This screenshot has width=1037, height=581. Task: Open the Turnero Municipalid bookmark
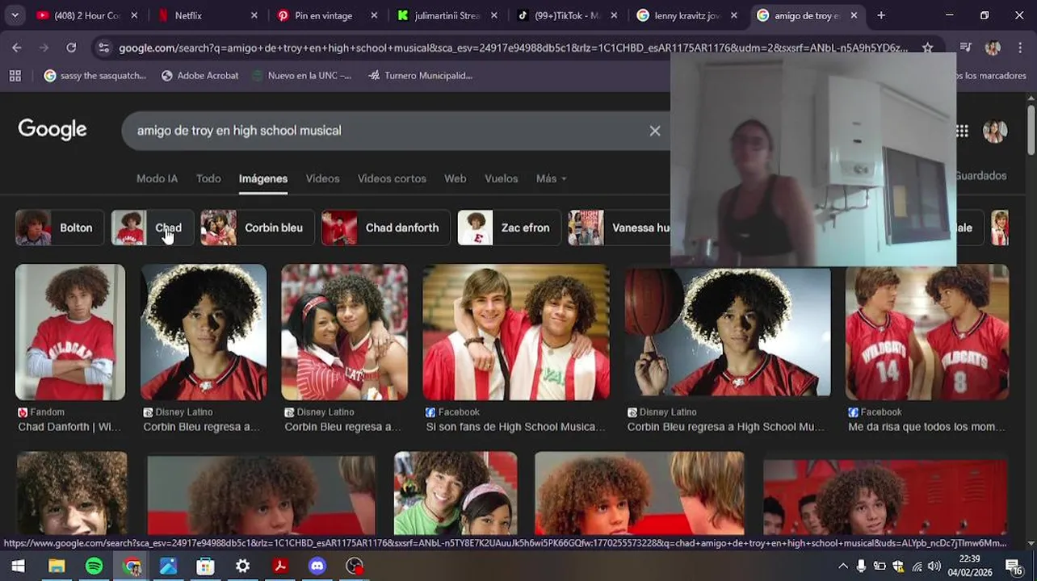pyautogui.click(x=420, y=75)
